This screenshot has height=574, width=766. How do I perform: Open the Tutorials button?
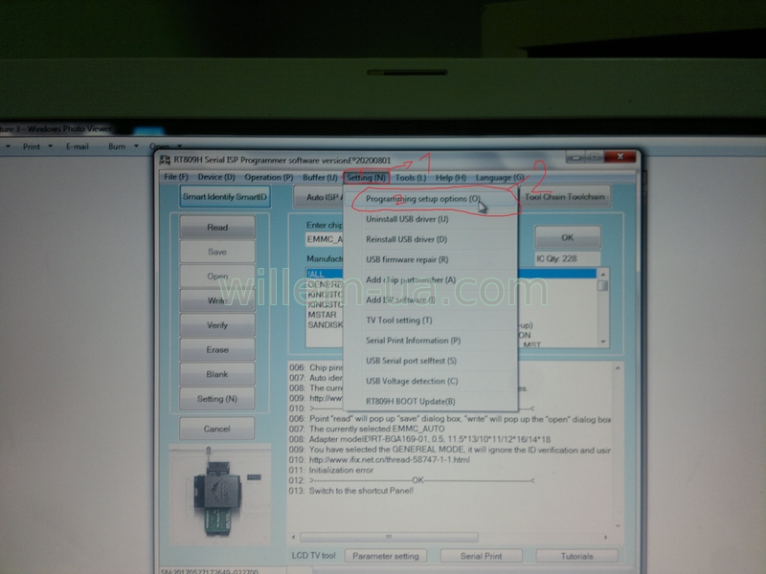(577, 556)
